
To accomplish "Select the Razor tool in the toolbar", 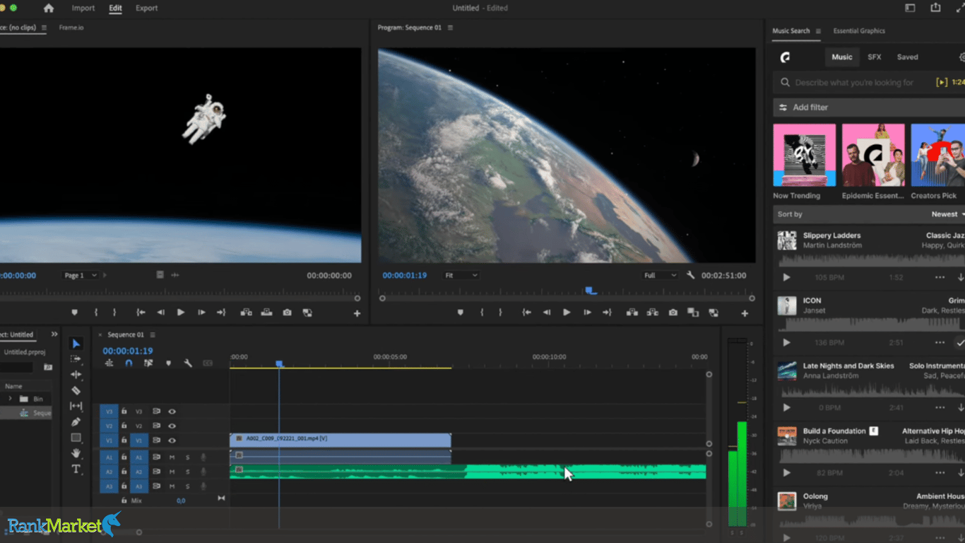I will (76, 390).
